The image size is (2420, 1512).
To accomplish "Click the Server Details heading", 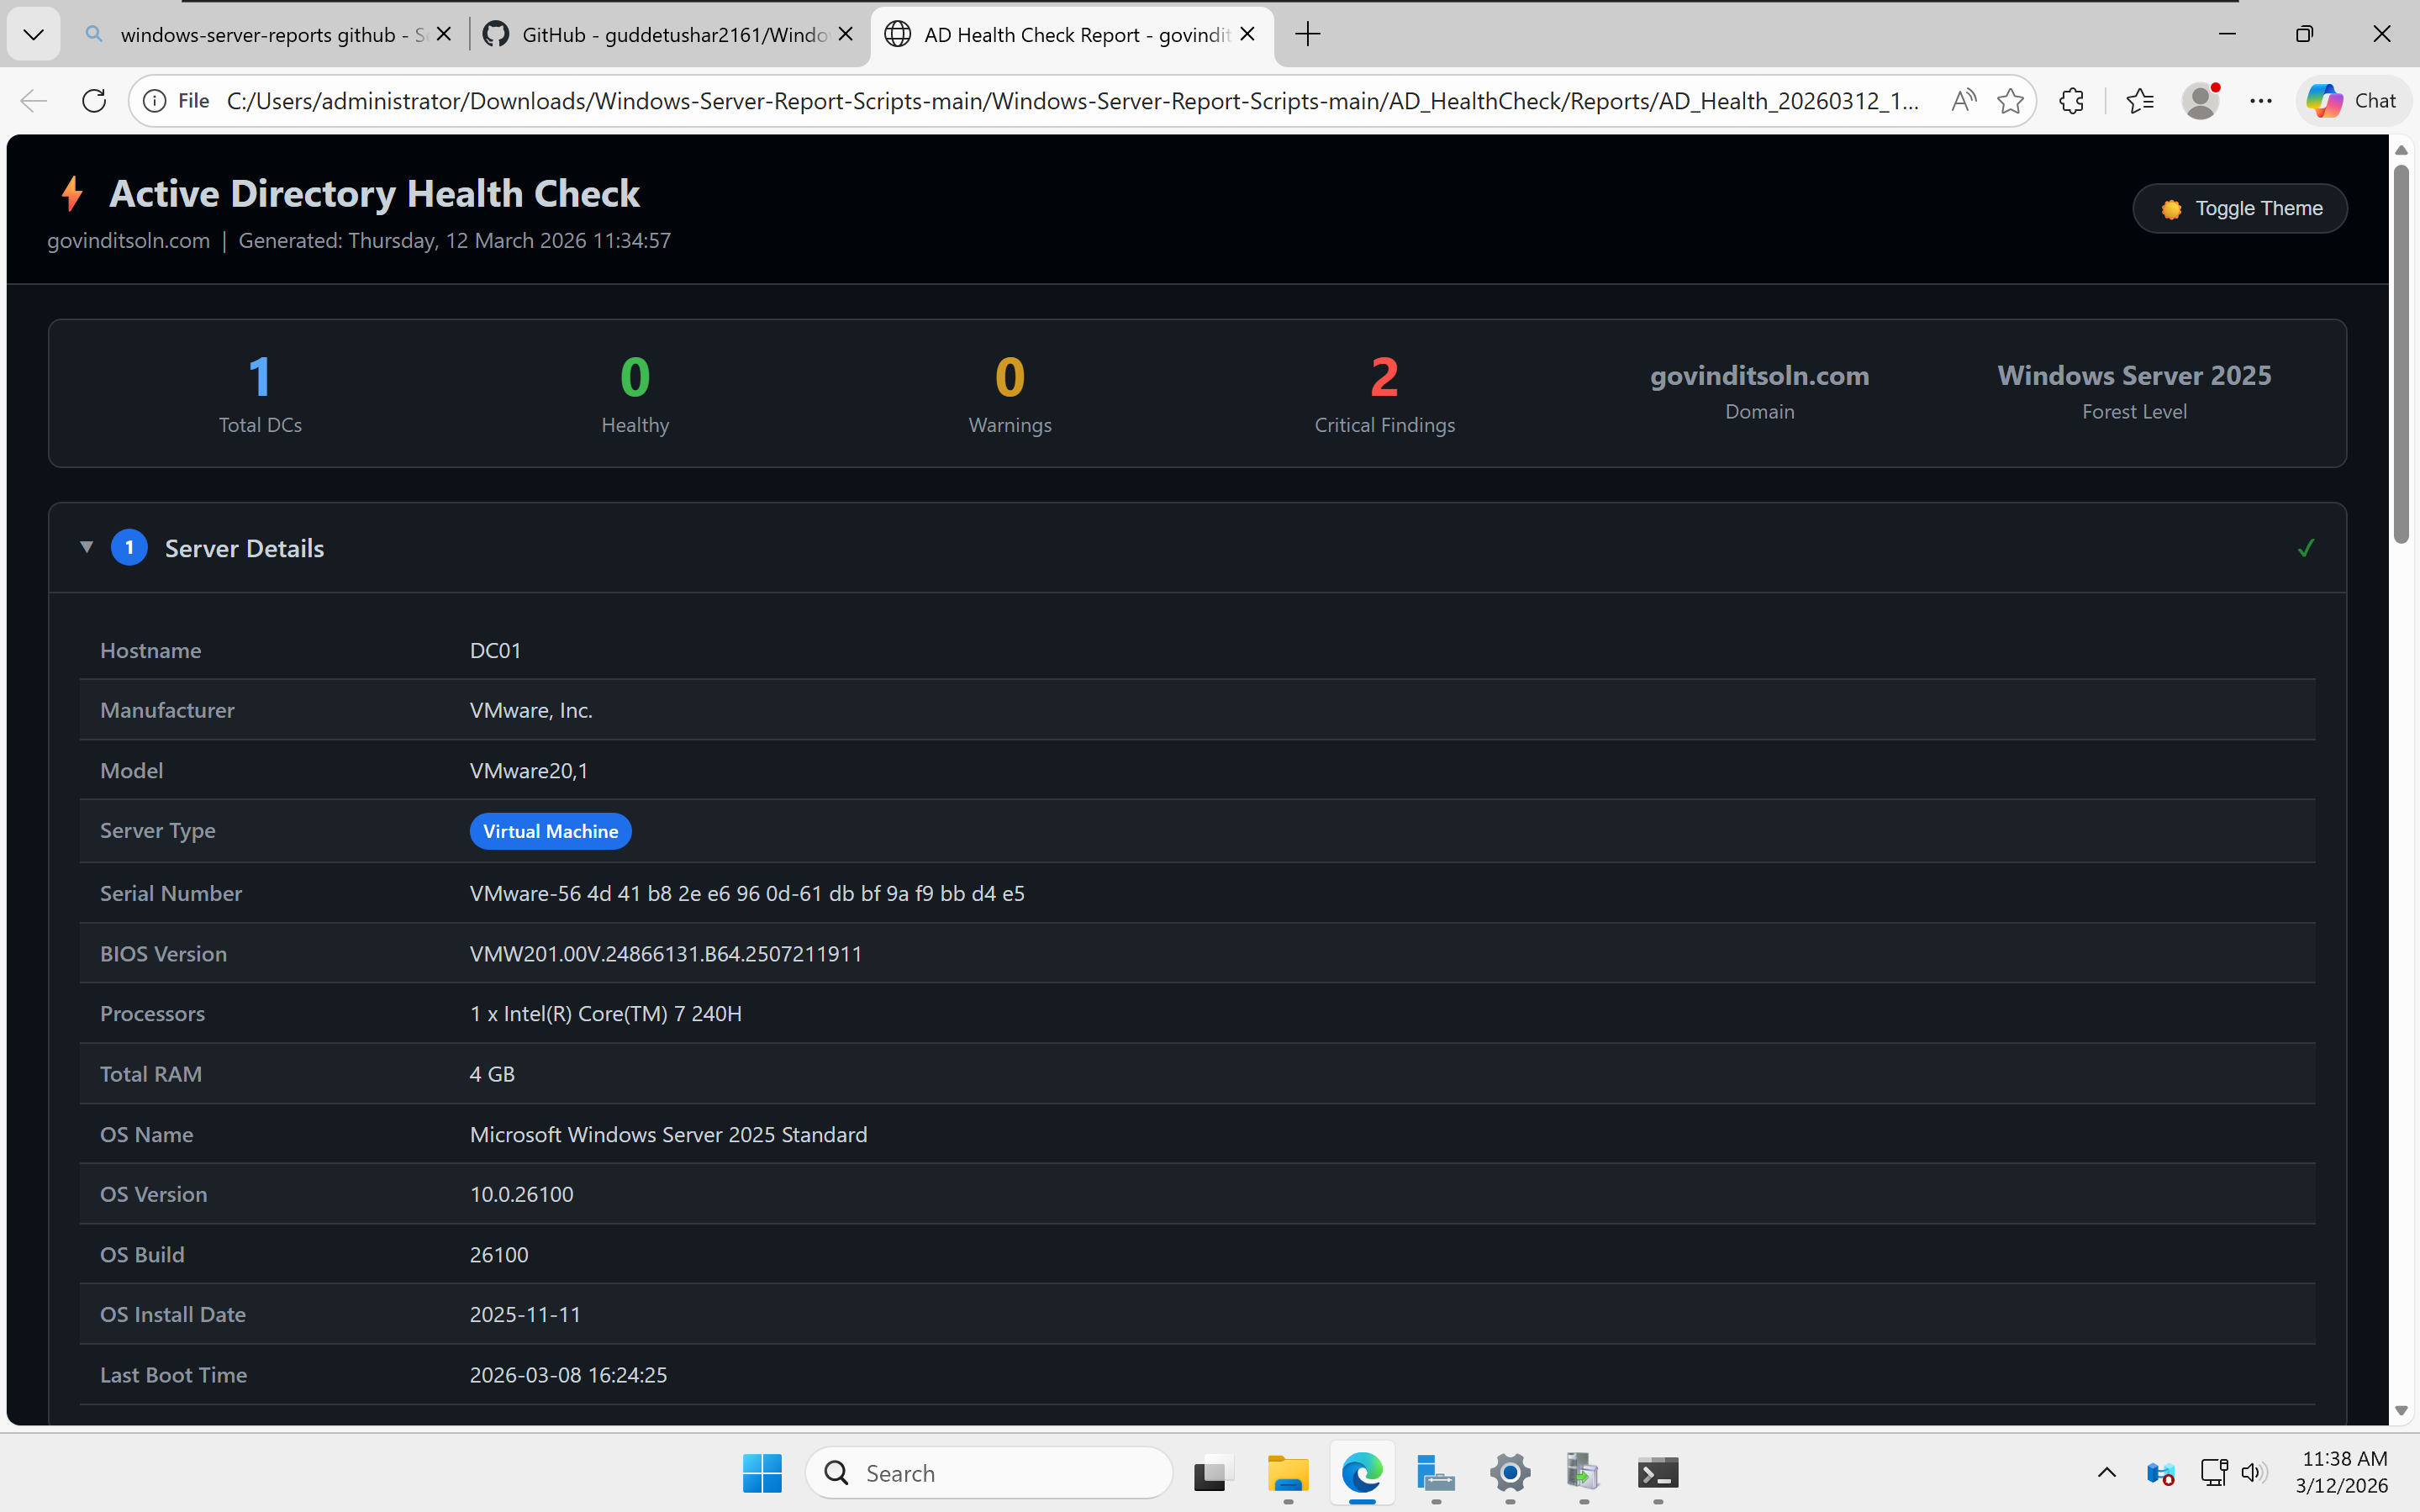I will [x=244, y=548].
